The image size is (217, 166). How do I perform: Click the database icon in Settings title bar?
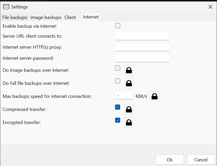[x=6, y=7]
